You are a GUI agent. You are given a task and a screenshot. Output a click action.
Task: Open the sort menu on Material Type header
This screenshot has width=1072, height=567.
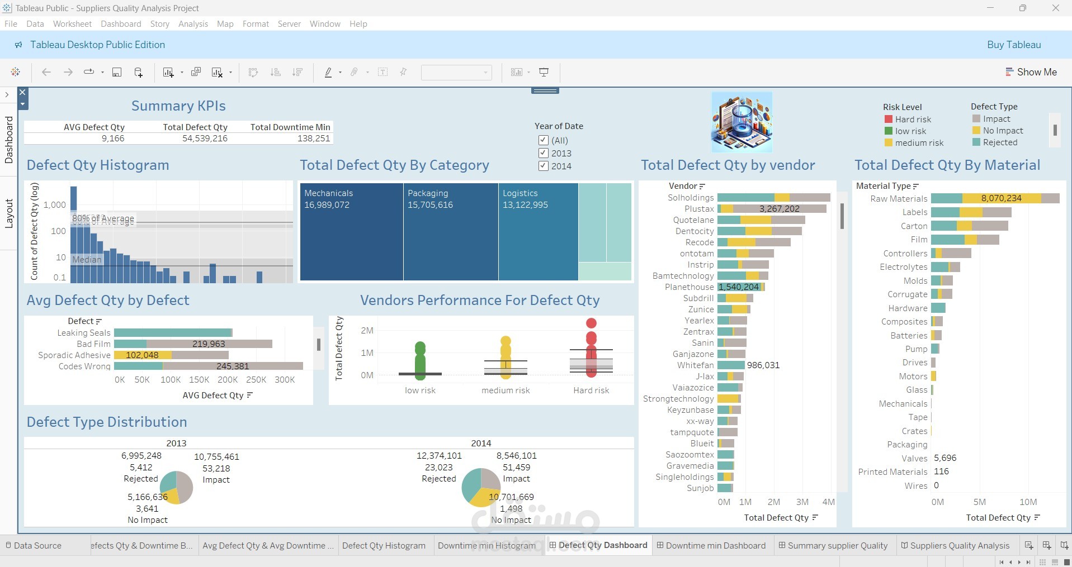point(915,185)
